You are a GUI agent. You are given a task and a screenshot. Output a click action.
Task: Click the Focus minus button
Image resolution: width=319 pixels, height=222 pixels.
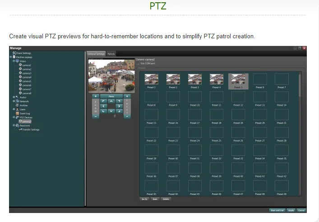pos(127,116)
